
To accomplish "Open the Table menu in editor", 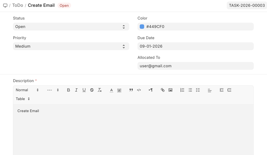I will (23, 99).
